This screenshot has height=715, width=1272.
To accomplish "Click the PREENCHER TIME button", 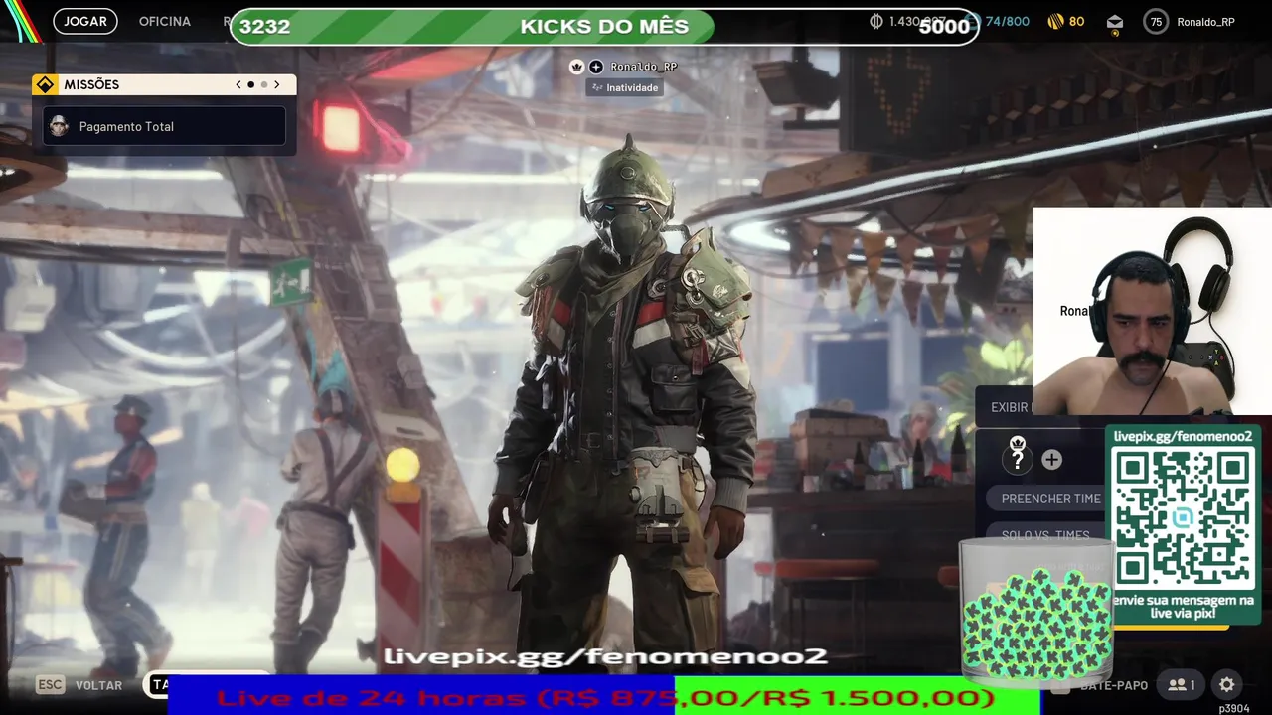I will click(x=1045, y=499).
